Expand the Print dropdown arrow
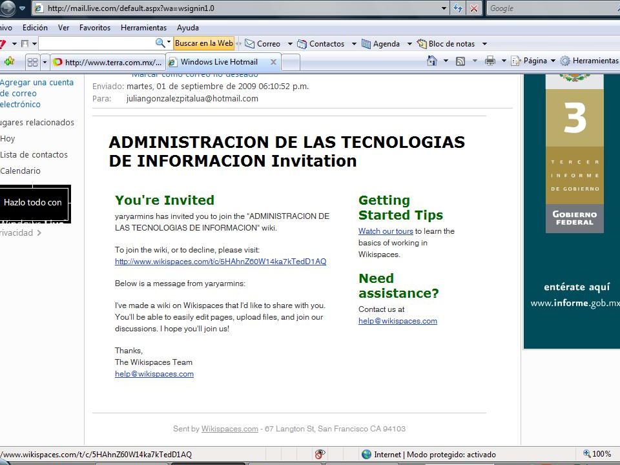Image resolution: width=620 pixels, height=465 pixels. pos(504,61)
